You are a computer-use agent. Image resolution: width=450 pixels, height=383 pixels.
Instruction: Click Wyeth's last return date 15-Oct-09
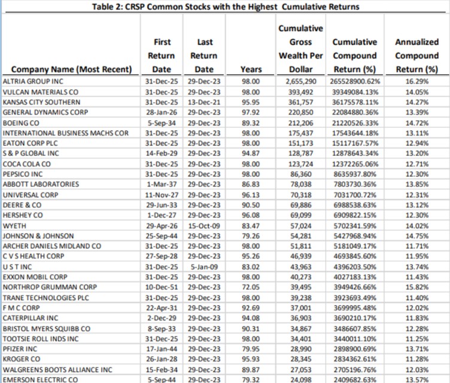[x=204, y=226]
